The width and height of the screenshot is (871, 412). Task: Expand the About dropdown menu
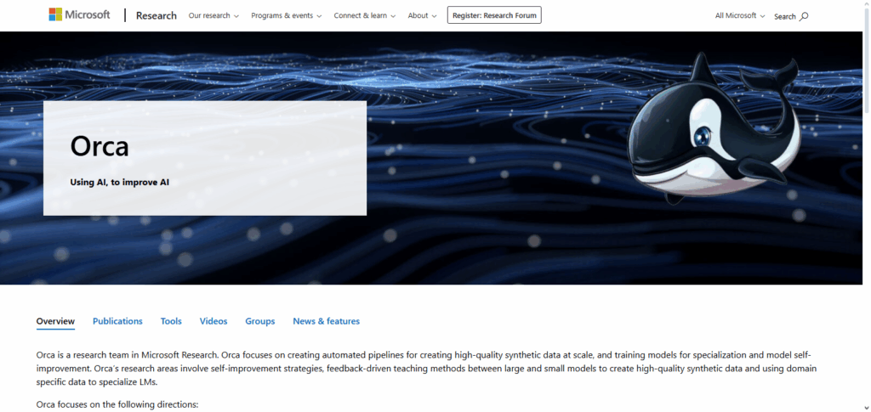point(422,15)
